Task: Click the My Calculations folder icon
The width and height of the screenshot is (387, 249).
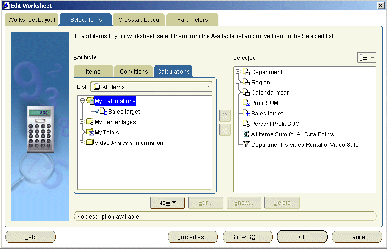Action: pyautogui.click(x=90, y=101)
